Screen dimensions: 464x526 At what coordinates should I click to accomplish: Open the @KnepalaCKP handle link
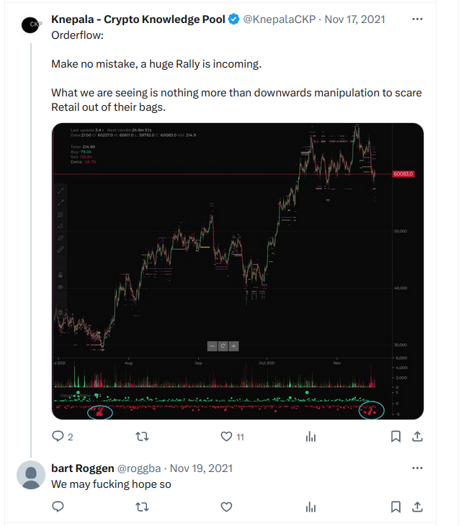(x=280, y=19)
